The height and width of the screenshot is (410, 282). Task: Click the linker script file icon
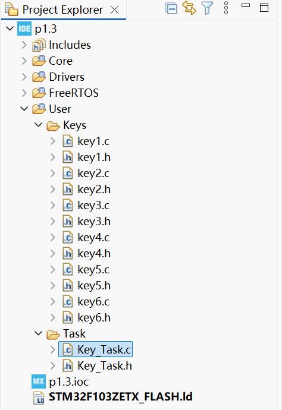click(x=39, y=398)
